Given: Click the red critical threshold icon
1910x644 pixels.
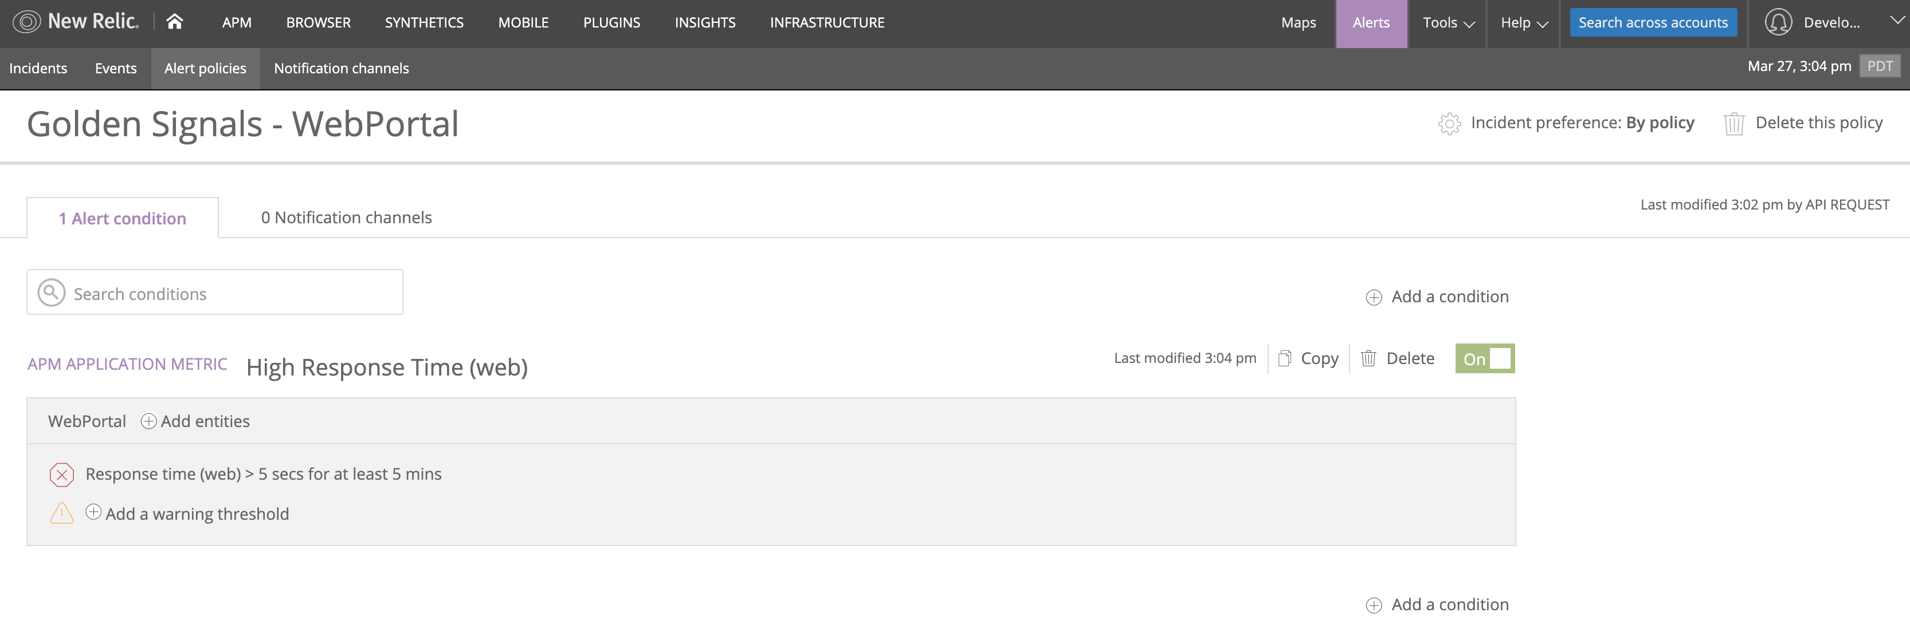Looking at the screenshot, I should click(61, 475).
